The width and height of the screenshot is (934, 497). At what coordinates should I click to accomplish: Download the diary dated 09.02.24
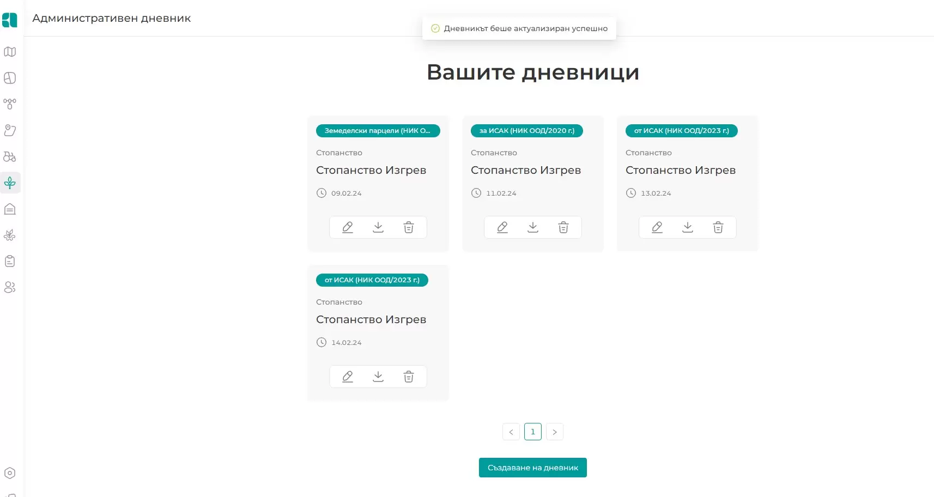tap(378, 227)
